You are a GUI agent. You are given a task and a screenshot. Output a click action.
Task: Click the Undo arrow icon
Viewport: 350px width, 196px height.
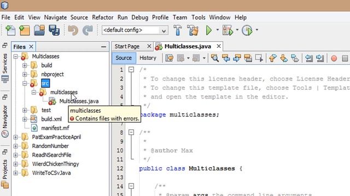pos(73,30)
